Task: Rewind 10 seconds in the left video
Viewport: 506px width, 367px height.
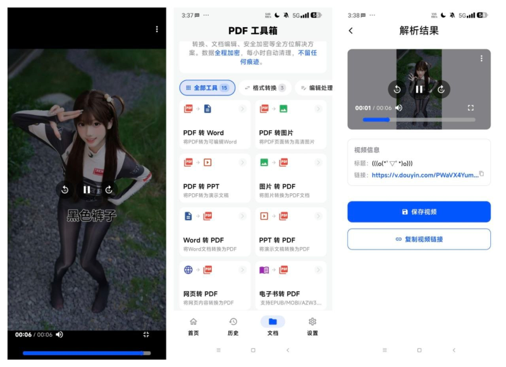Action: 65,190
